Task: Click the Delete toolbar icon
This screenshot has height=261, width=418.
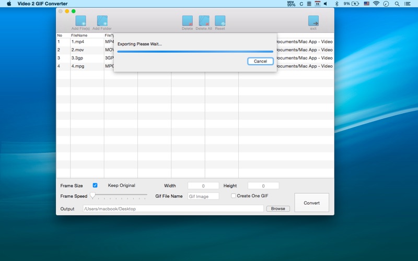Action: point(187,21)
